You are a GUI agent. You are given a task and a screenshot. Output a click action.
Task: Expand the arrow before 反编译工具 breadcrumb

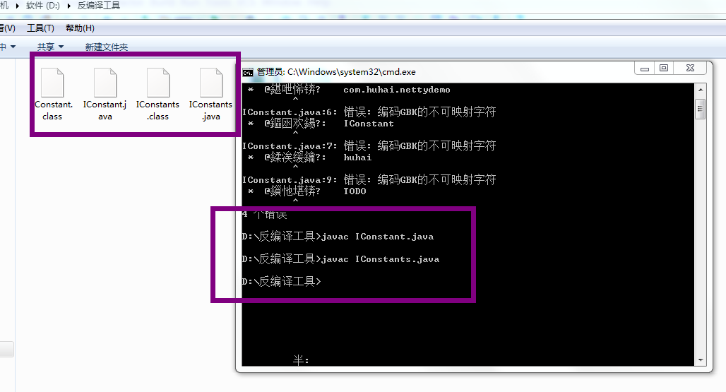tap(69, 6)
